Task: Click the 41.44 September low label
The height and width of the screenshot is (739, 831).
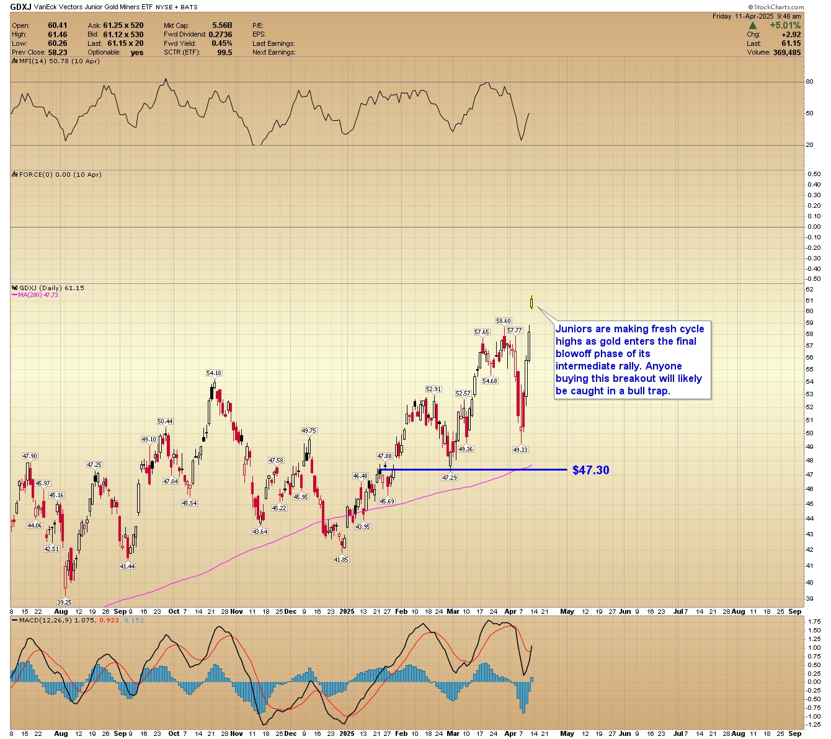Action: [127, 567]
